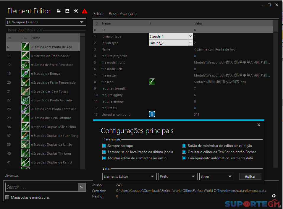Select icon of Espadas Duplas da União
Viewport: 283px width, 209px height.
tap(25, 144)
